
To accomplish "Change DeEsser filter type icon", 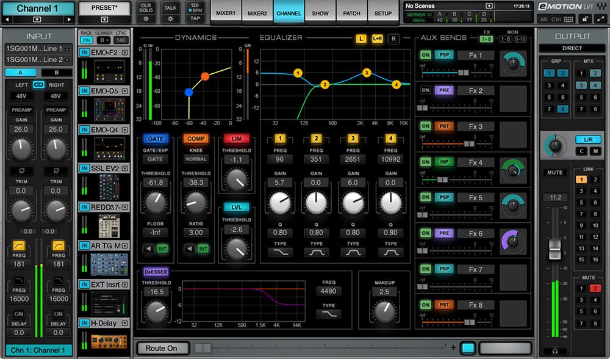I will point(329,314).
